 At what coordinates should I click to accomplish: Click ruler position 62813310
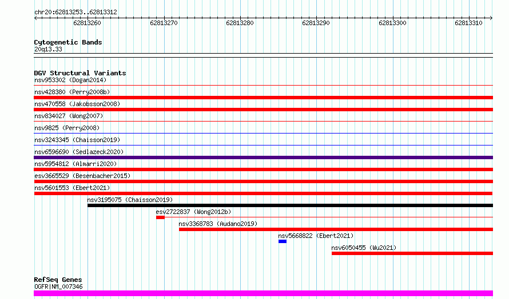click(x=468, y=23)
